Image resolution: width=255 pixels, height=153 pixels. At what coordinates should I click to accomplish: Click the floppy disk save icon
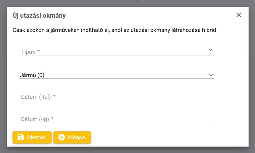(x=21, y=137)
